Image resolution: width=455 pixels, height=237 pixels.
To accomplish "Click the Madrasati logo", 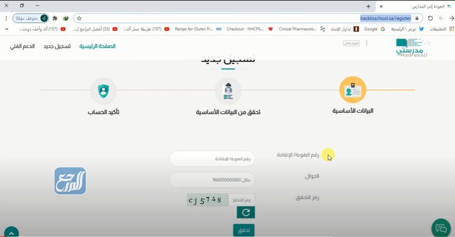I will pos(413,48).
